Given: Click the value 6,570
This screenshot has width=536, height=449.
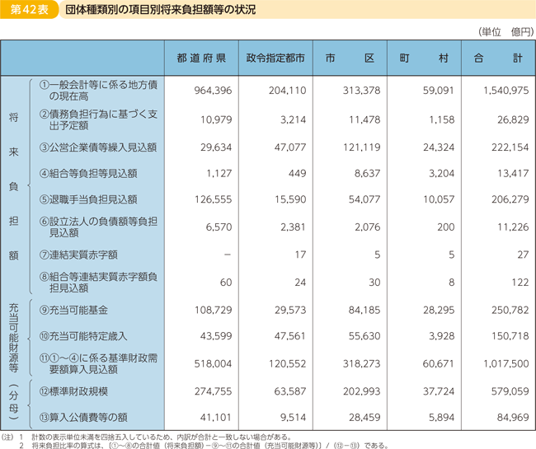Looking at the screenshot, I should (219, 227).
